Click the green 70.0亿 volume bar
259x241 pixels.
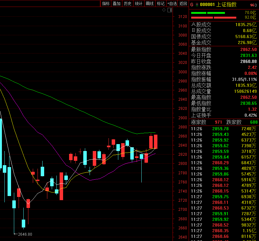point(208,13)
